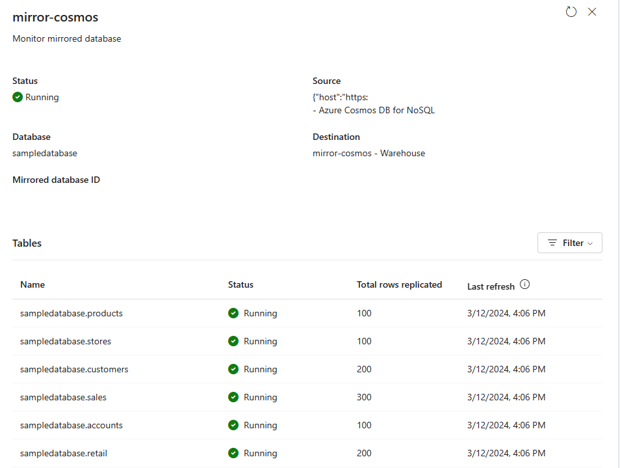Click the status icon for sampledatabase.sales
The height and width of the screenshot is (468, 620).
233,397
